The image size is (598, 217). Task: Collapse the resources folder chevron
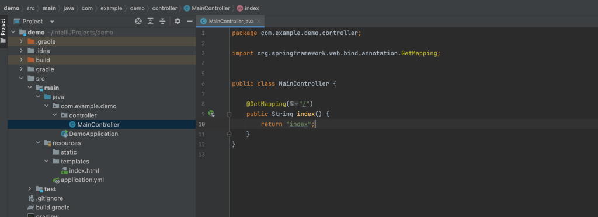pyautogui.click(x=38, y=143)
